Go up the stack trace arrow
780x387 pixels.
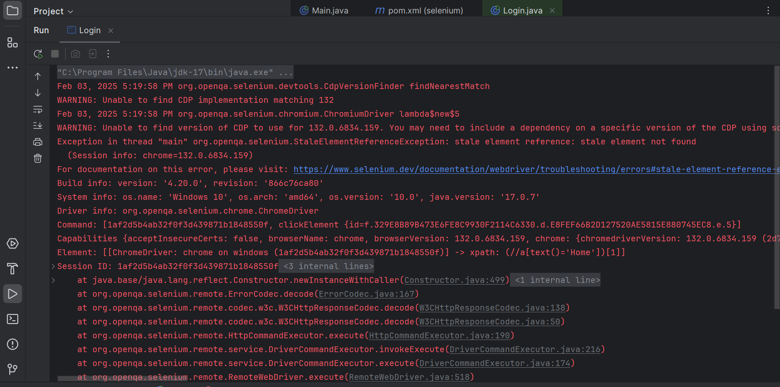tap(38, 76)
